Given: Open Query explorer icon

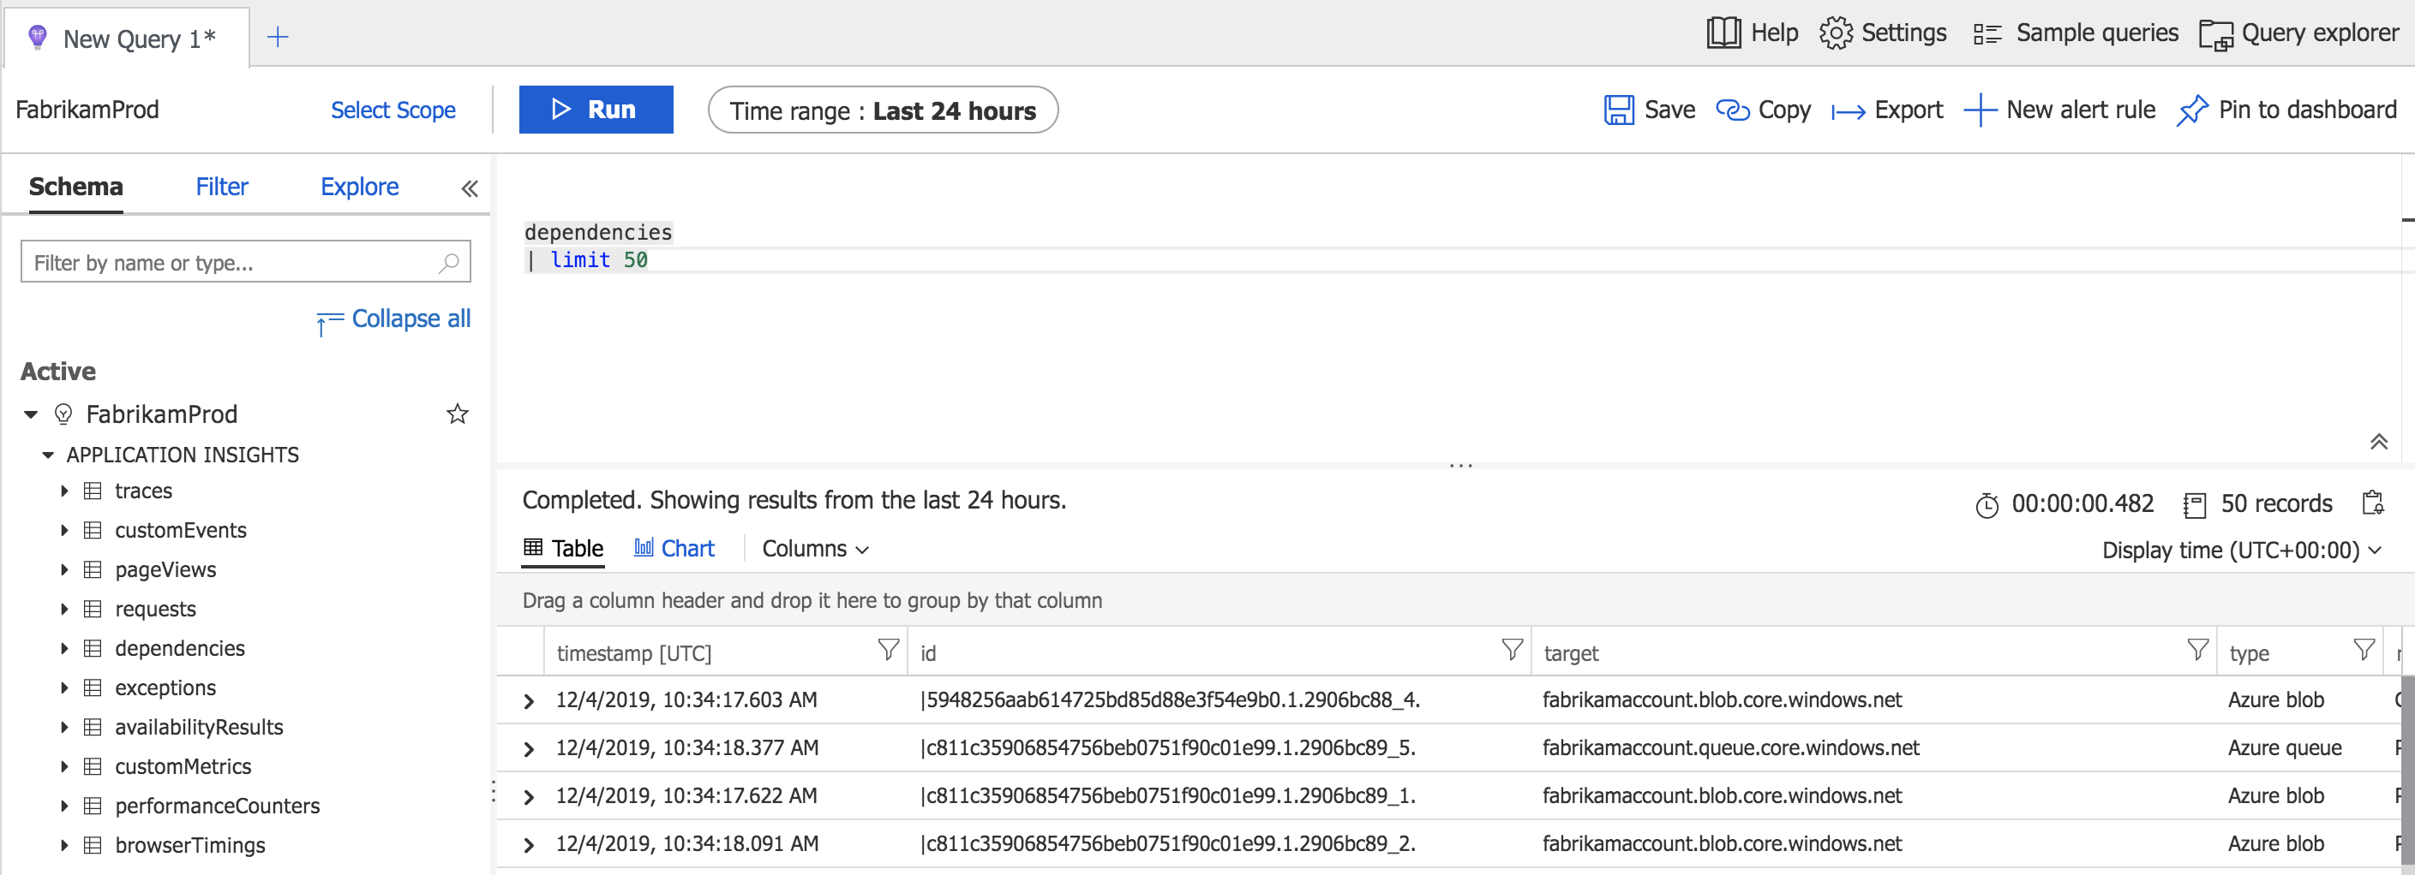Looking at the screenshot, I should point(2215,36).
